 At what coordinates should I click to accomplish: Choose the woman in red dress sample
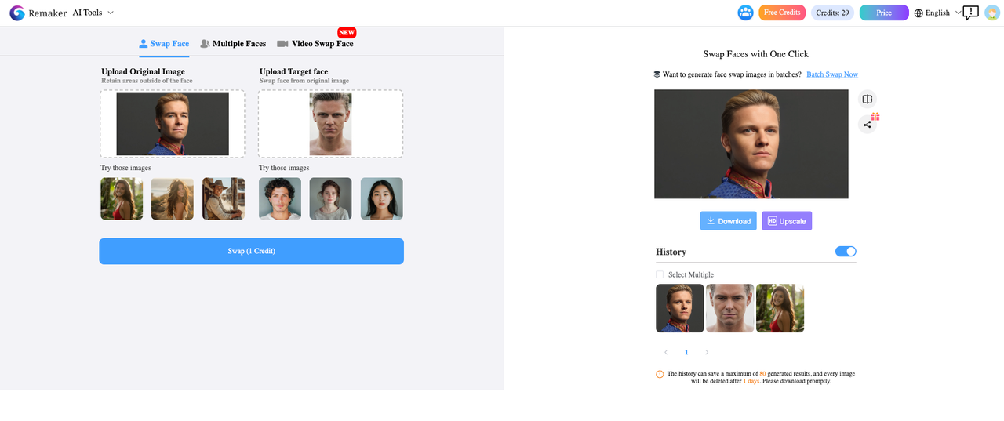coord(122,198)
